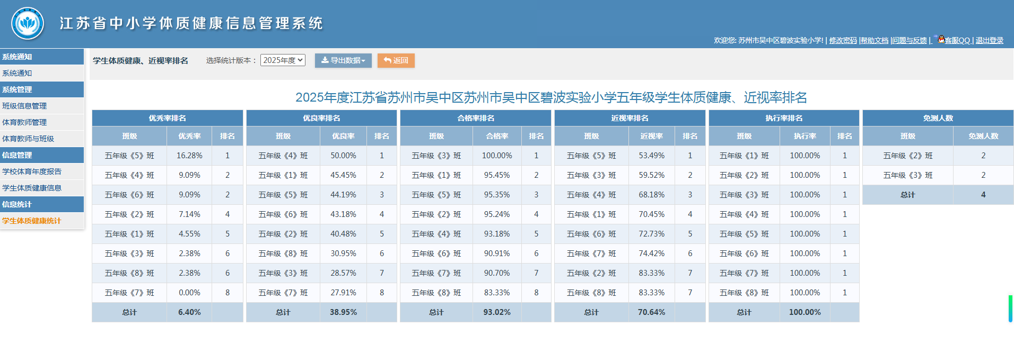Open the 2025年度 version dropdown
The width and height of the screenshot is (1014, 344).
(x=283, y=60)
